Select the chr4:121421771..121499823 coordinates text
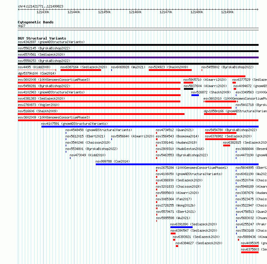 [x=40, y=6]
